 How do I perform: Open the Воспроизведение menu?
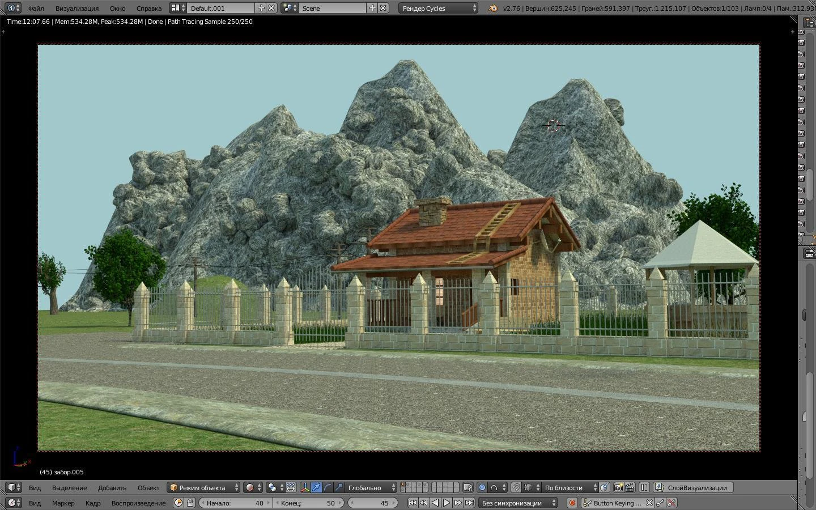point(138,503)
